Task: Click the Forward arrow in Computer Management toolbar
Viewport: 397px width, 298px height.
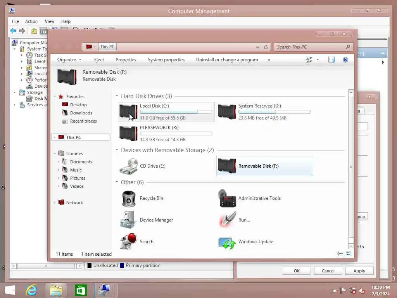Action: coord(22,31)
